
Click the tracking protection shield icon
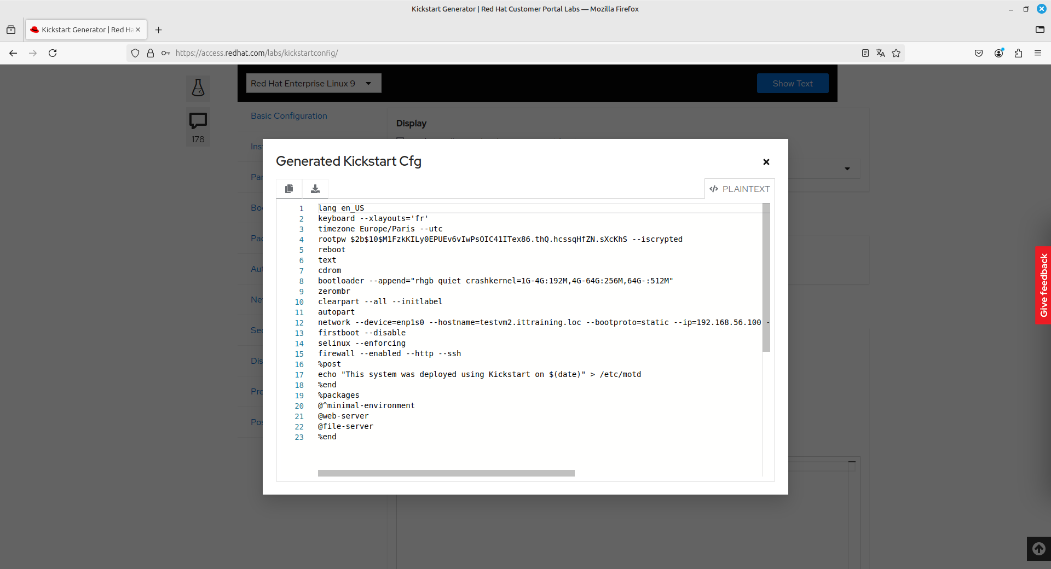[135, 53]
